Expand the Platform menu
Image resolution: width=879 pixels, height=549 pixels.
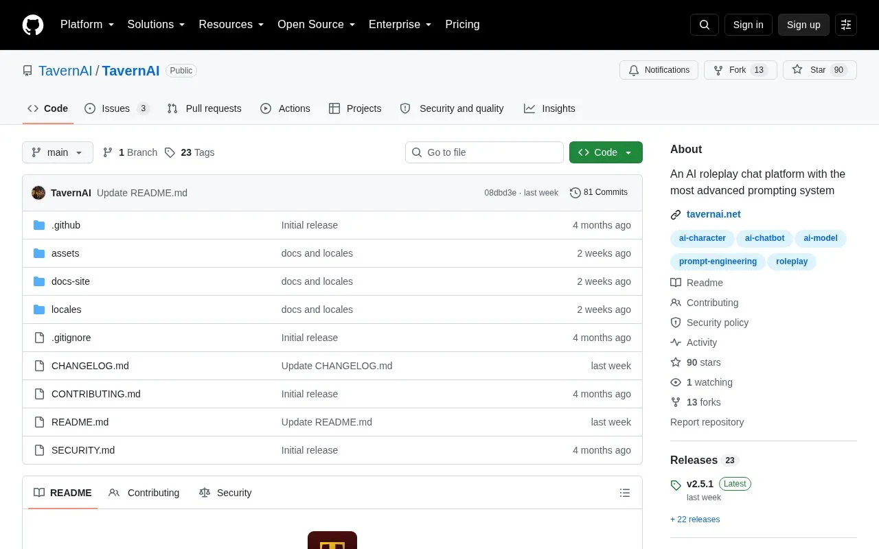87,25
